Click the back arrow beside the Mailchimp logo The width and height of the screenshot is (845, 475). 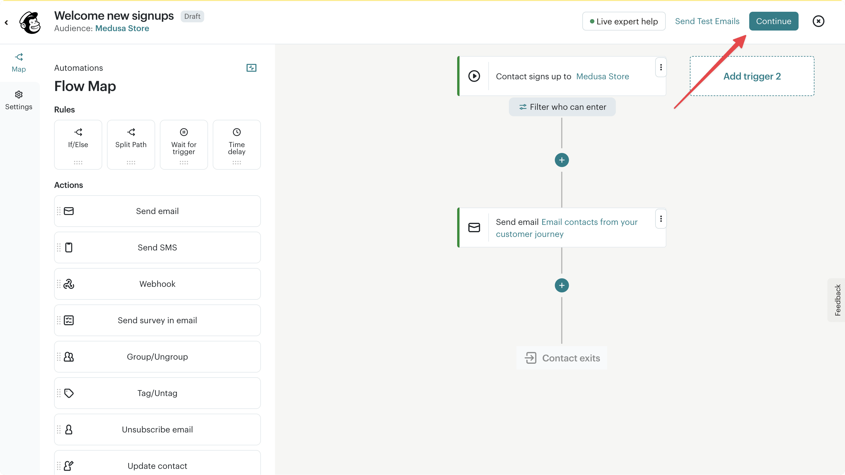(x=6, y=22)
